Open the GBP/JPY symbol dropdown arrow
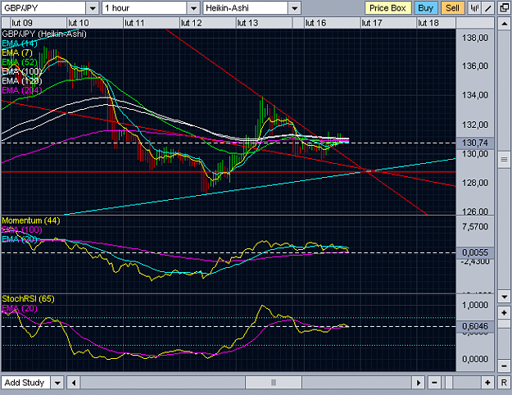512x395 pixels. click(x=93, y=8)
